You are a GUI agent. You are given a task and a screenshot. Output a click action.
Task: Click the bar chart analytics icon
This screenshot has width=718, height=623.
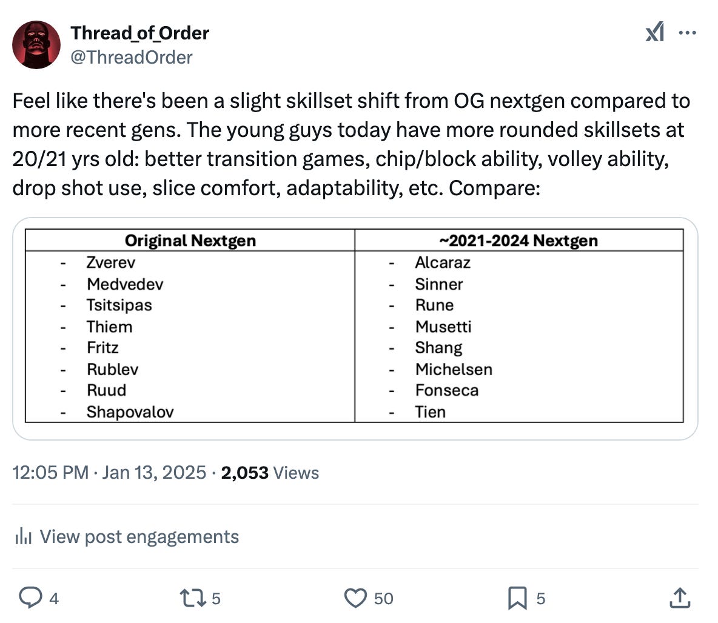click(x=23, y=536)
